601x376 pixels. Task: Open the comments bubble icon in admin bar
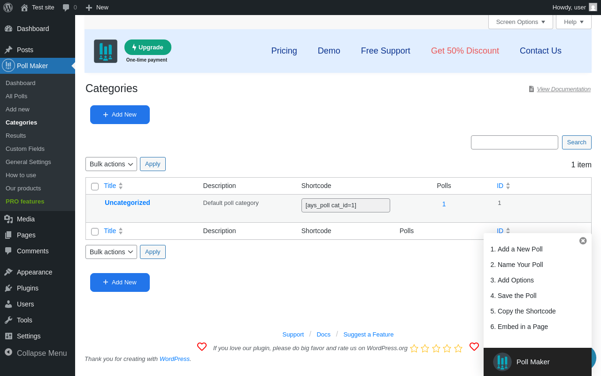[x=66, y=8]
